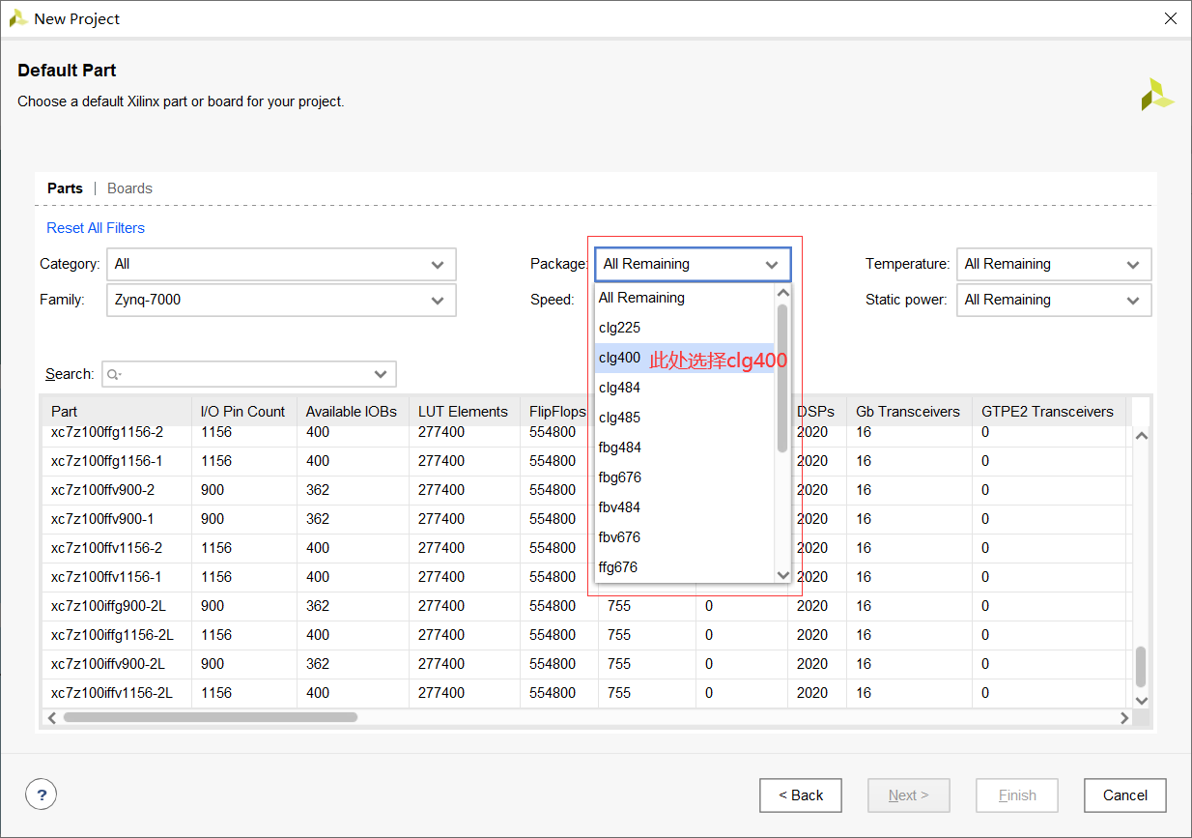Select part xc7z100ffv900-2 row
The image size is (1192, 838).
point(585,490)
